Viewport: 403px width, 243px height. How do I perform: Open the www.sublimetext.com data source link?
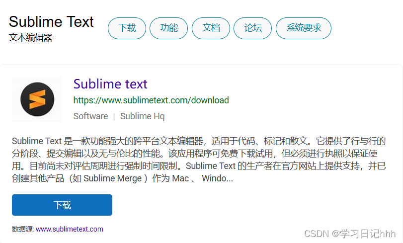(x=70, y=229)
